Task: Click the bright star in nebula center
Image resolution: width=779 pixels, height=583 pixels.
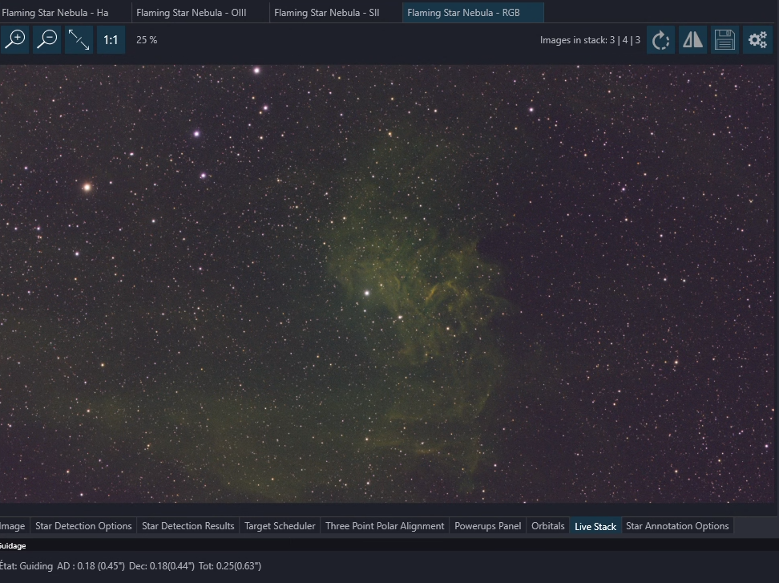Action: pyautogui.click(x=367, y=294)
